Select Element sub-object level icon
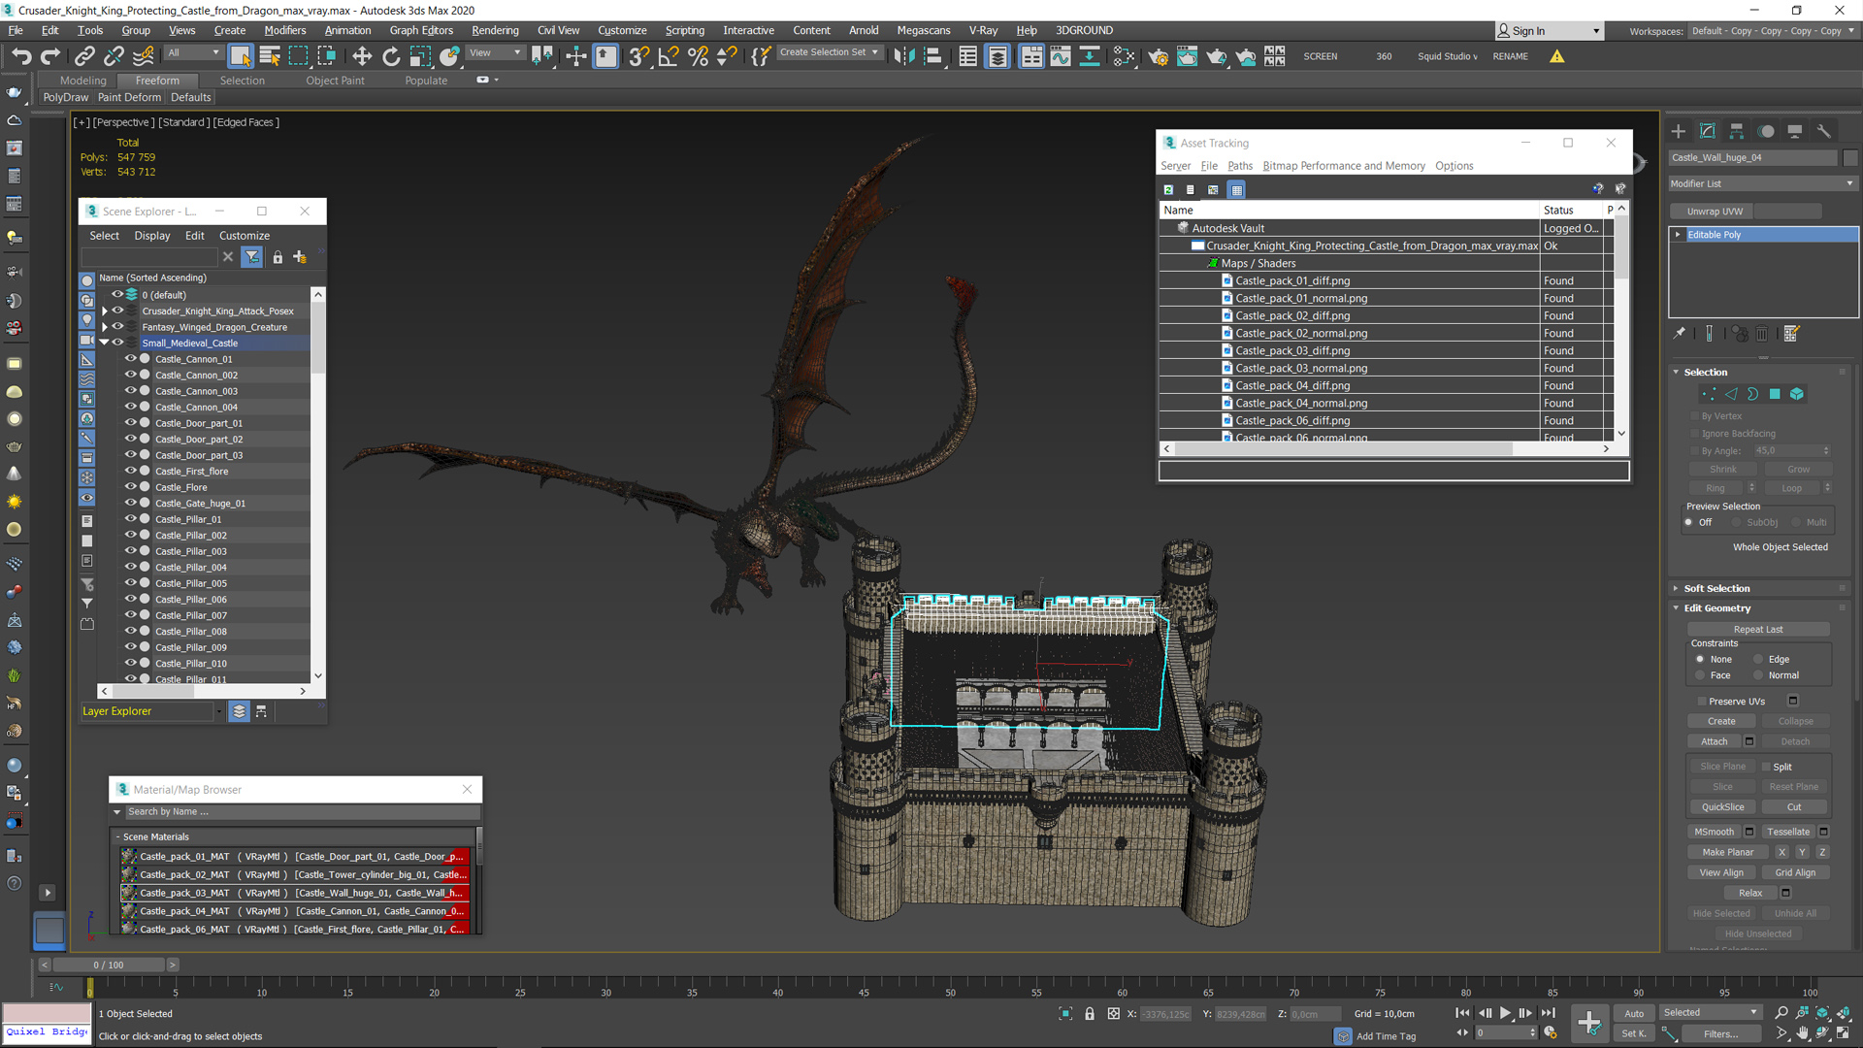1863x1048 pixels. pyautogui.click(x=1797, y=394)
